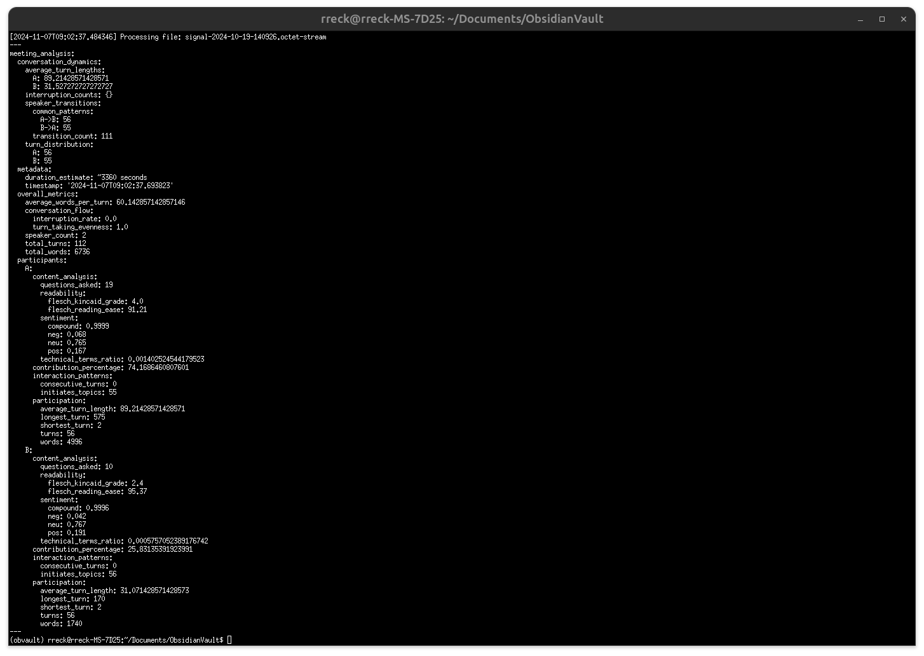The image size is (924, 656).
Task: Click flesch_reading_ease: 91.21 line
Action: tap(97, 310)
